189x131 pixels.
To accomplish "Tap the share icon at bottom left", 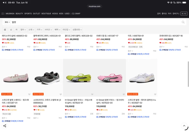I will [x=5, y=126].
